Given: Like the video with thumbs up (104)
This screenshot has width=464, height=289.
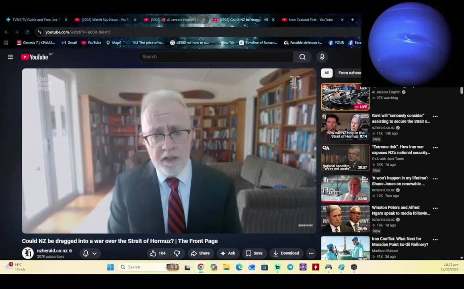Looking at the screenshot, I should pyautogui.click(x=158, y=253).
